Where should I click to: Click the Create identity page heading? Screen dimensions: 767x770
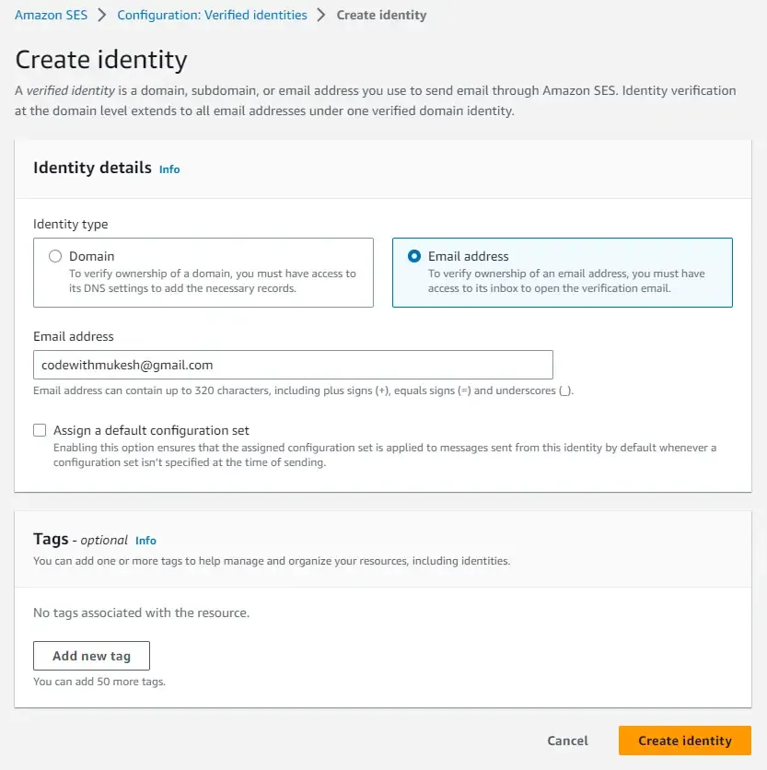101,59
